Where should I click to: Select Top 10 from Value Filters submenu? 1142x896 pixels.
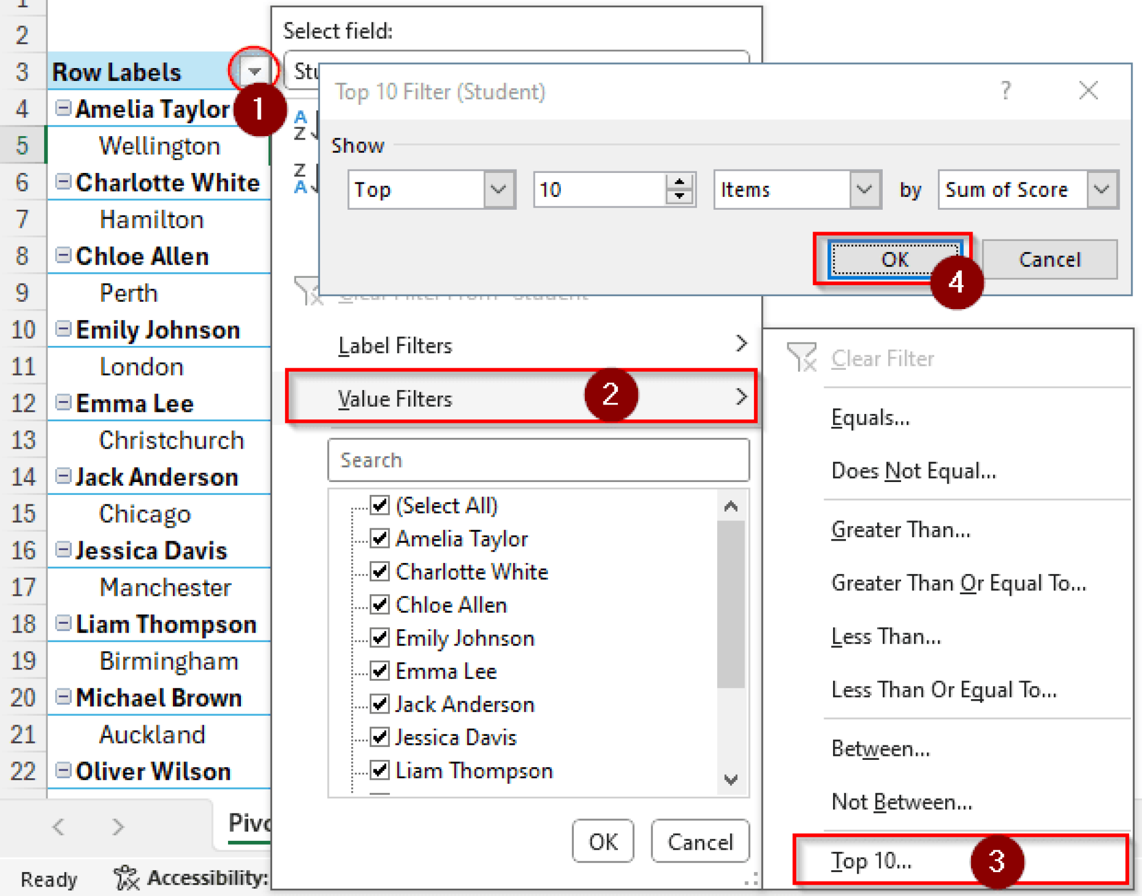pos(870,860)
